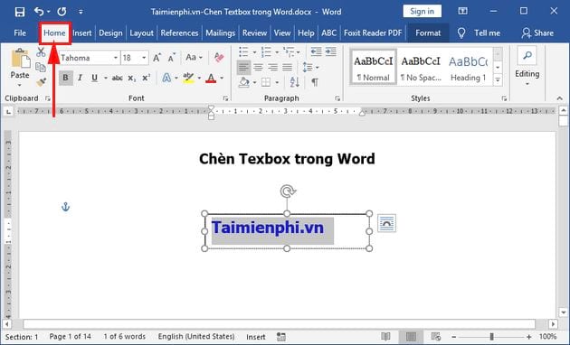This screenshot has height=345, width=570.
Task: Switch to the Design tab
Action: click(x=110, y=33)
